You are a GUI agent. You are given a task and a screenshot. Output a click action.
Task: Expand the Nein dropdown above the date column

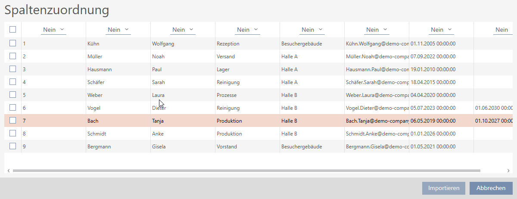441,30
